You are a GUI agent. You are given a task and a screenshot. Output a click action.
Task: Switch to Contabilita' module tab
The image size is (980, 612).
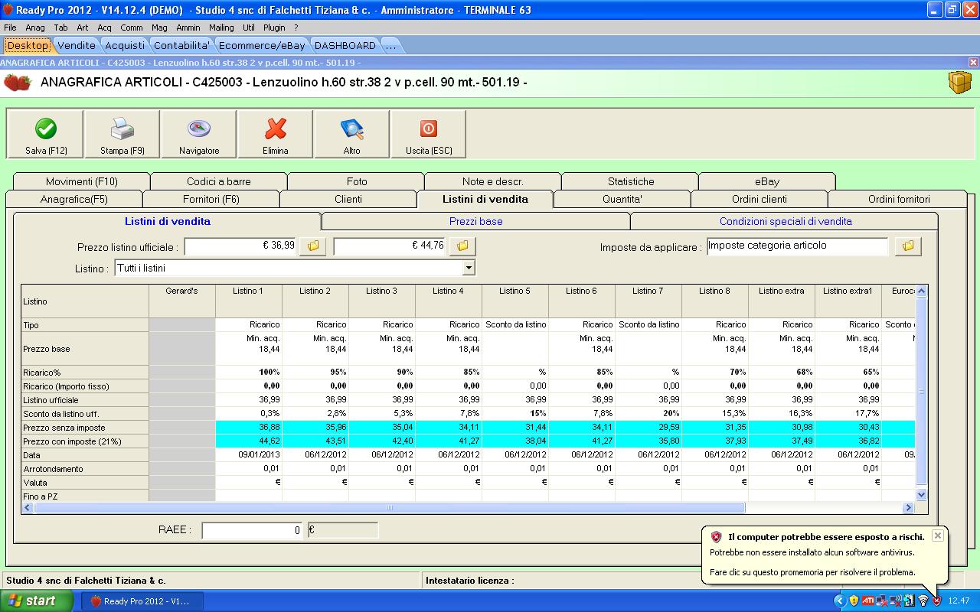181,45
